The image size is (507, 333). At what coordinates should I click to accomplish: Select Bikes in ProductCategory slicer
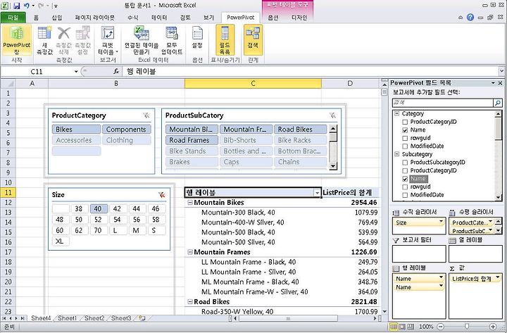(76, 130)
